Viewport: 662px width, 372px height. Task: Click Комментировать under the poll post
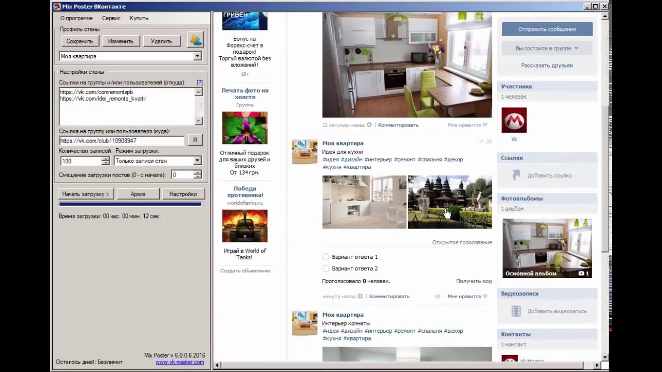[x=389, y=297]
